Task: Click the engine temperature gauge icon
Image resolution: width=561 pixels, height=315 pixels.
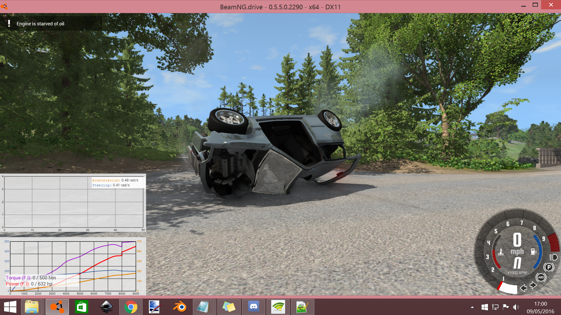Action: tap(501, 251)
